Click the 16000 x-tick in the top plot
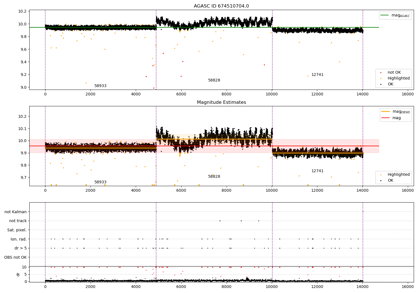The height and width of the screenshot is (293, 419). tap(408, 94)
